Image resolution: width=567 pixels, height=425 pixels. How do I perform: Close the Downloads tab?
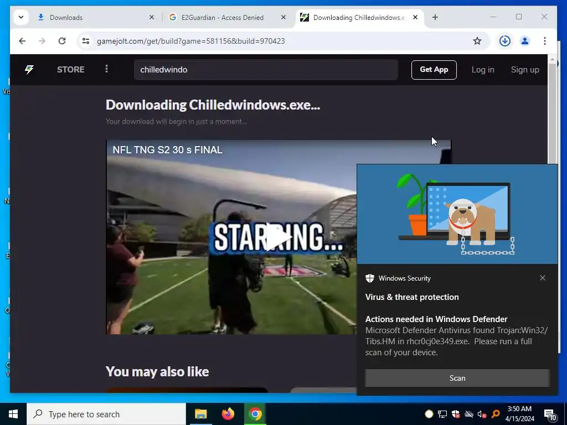click(152, 17)
